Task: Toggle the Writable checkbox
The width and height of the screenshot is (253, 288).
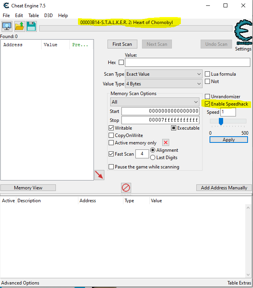Action: pyautogui.click(x=111, y=128)
